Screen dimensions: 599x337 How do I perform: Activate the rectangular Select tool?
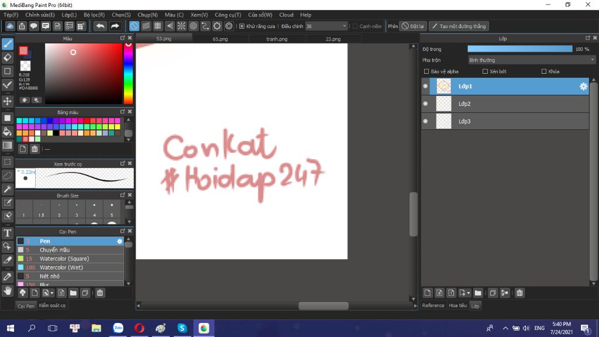coord(7,162)
